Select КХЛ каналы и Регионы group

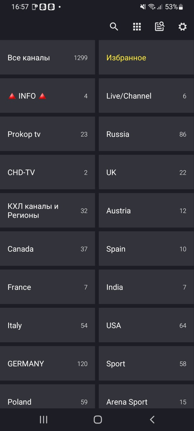tap(47, 211)
